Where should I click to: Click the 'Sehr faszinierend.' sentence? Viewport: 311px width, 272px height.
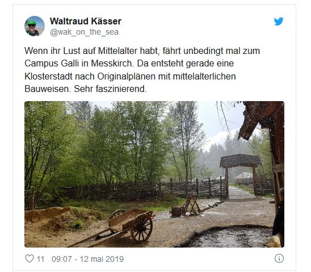(110, 89)
